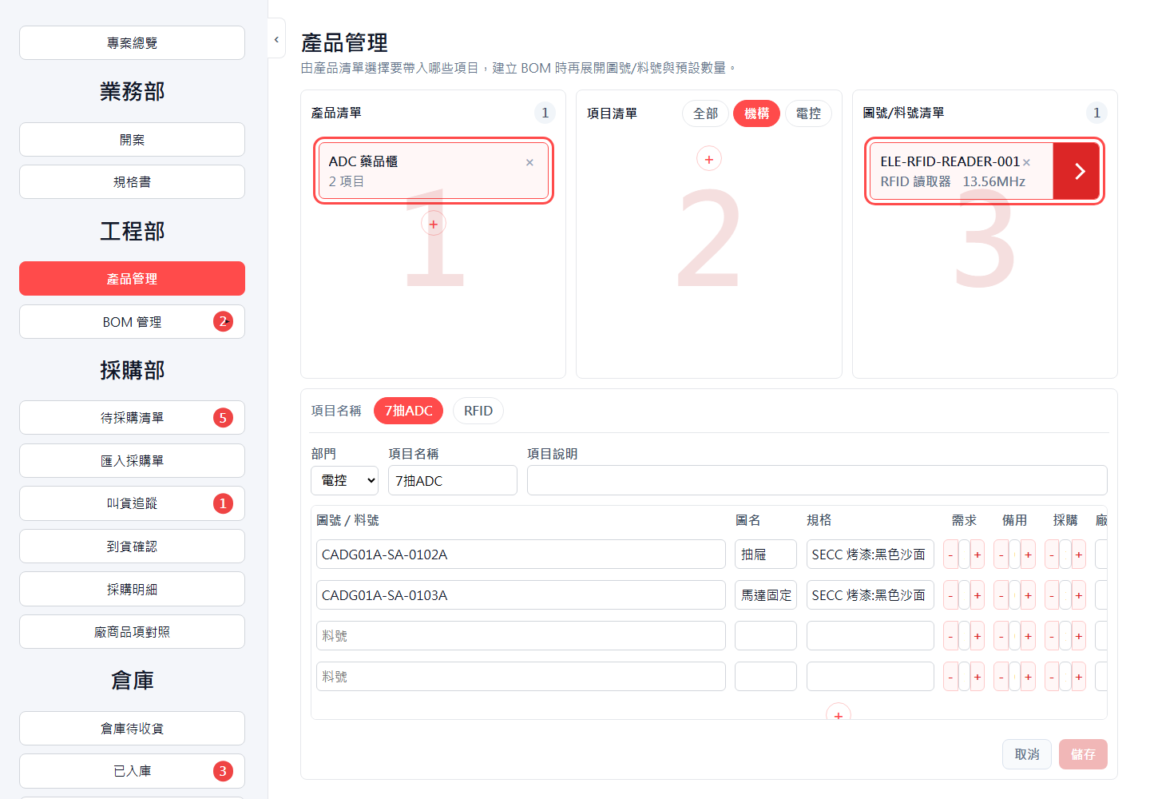Image resolution: width=1150 pixels, height=799 pixels.
Task: Increase 採購 quantity for CADG01A-SA-0102A
Action: tap(1079, 555)
